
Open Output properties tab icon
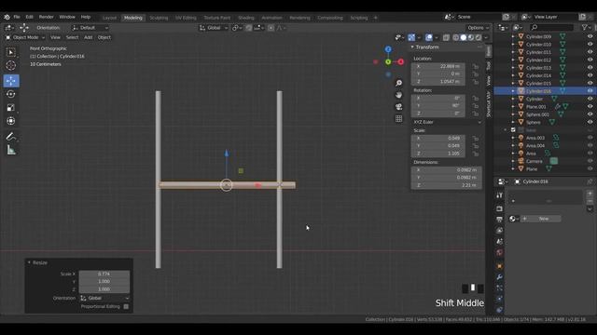(500, 220)
